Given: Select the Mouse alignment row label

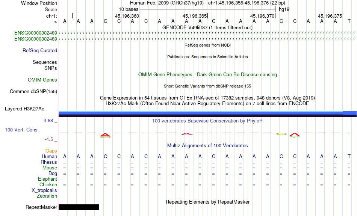Looking at the screenshot, I should (50, 168).
